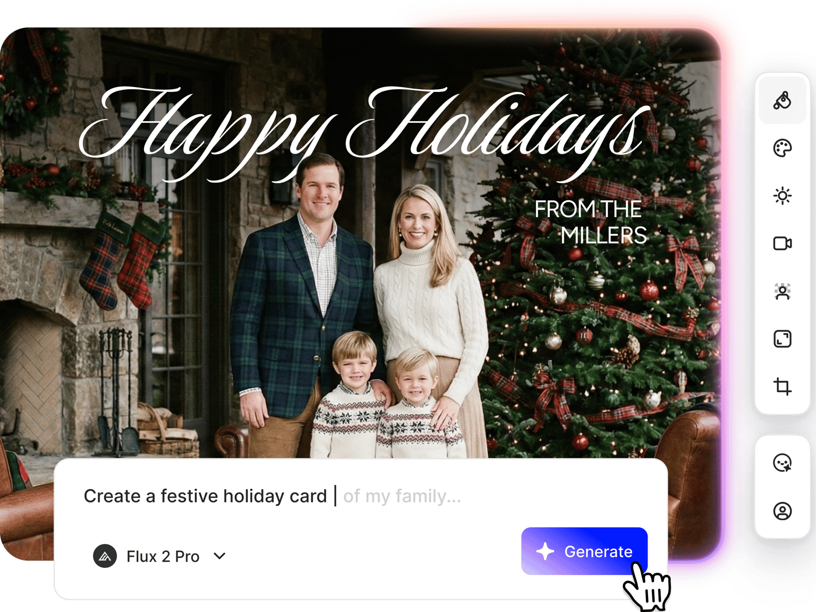Select the paint bucket fill tool

(783, 100)
